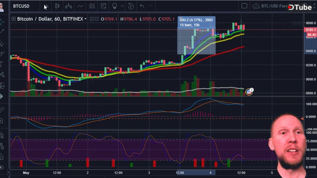Toggle lock all drawing tools
This screenshot has width=317, height=178.
tap(1, 157)
